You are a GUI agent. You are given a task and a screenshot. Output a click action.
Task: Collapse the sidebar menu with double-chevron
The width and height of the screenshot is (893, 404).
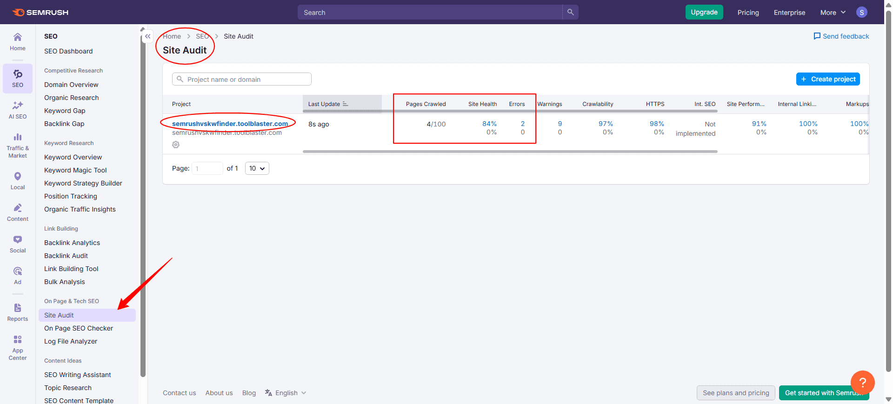[x=147, y=36]
